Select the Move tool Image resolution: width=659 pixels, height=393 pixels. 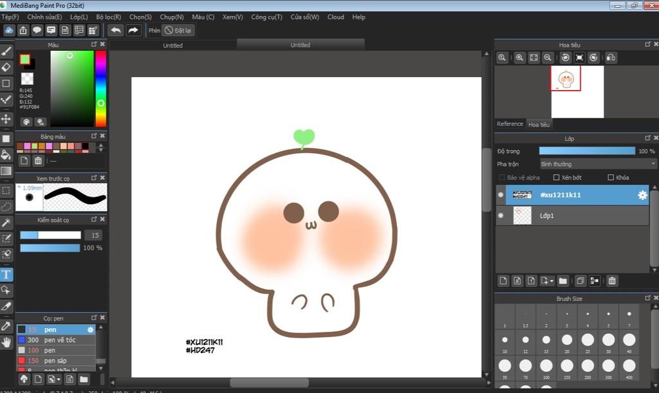[6, 119]
